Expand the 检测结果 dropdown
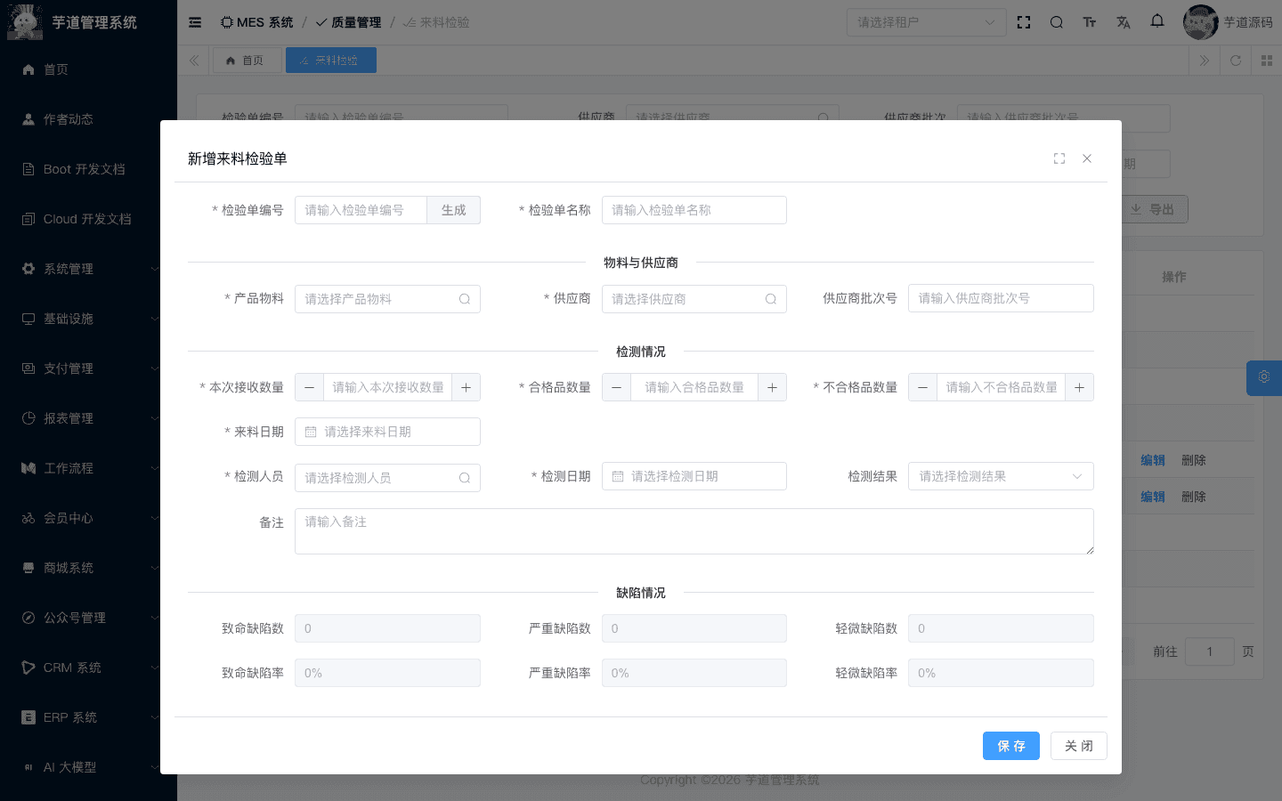Screen dimensions: 1282x801 click(1000, 476)
